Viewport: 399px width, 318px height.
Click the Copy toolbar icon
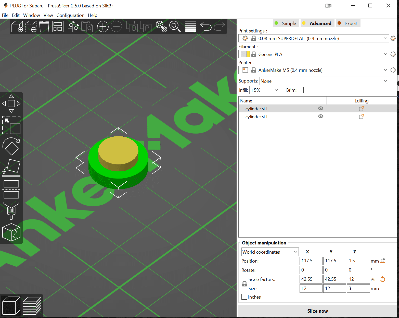73,26
